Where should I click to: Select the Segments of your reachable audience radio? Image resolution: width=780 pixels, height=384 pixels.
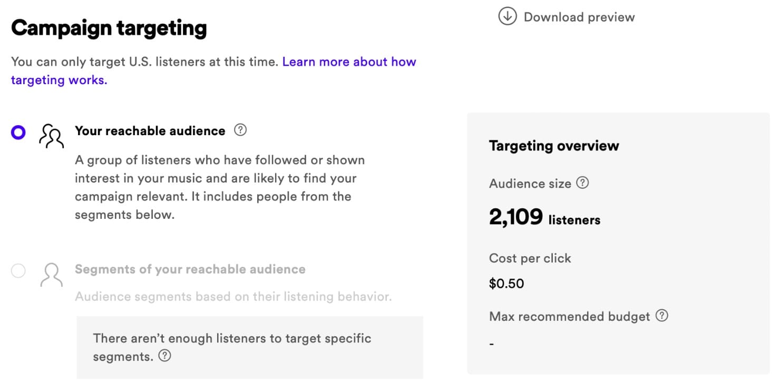pyautogui.click(x=18, y=271)
